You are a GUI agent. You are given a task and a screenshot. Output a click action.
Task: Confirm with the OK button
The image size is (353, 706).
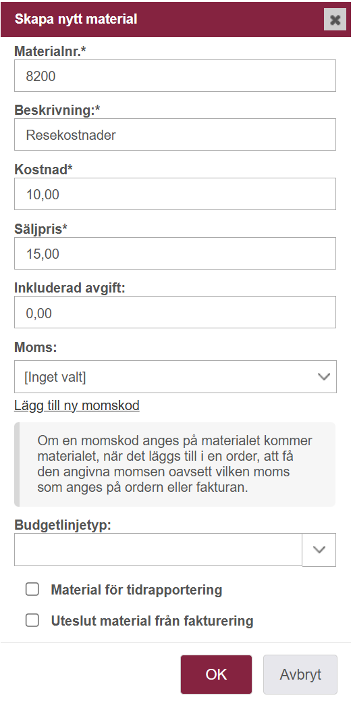point(216,674)
